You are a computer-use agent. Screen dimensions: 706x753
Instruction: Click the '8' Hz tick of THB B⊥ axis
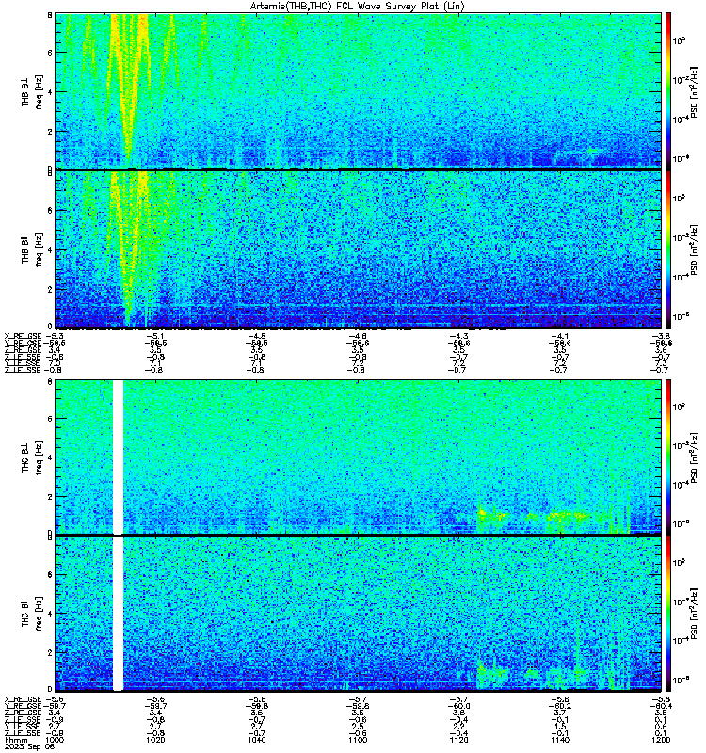click(x=50, y=15)
